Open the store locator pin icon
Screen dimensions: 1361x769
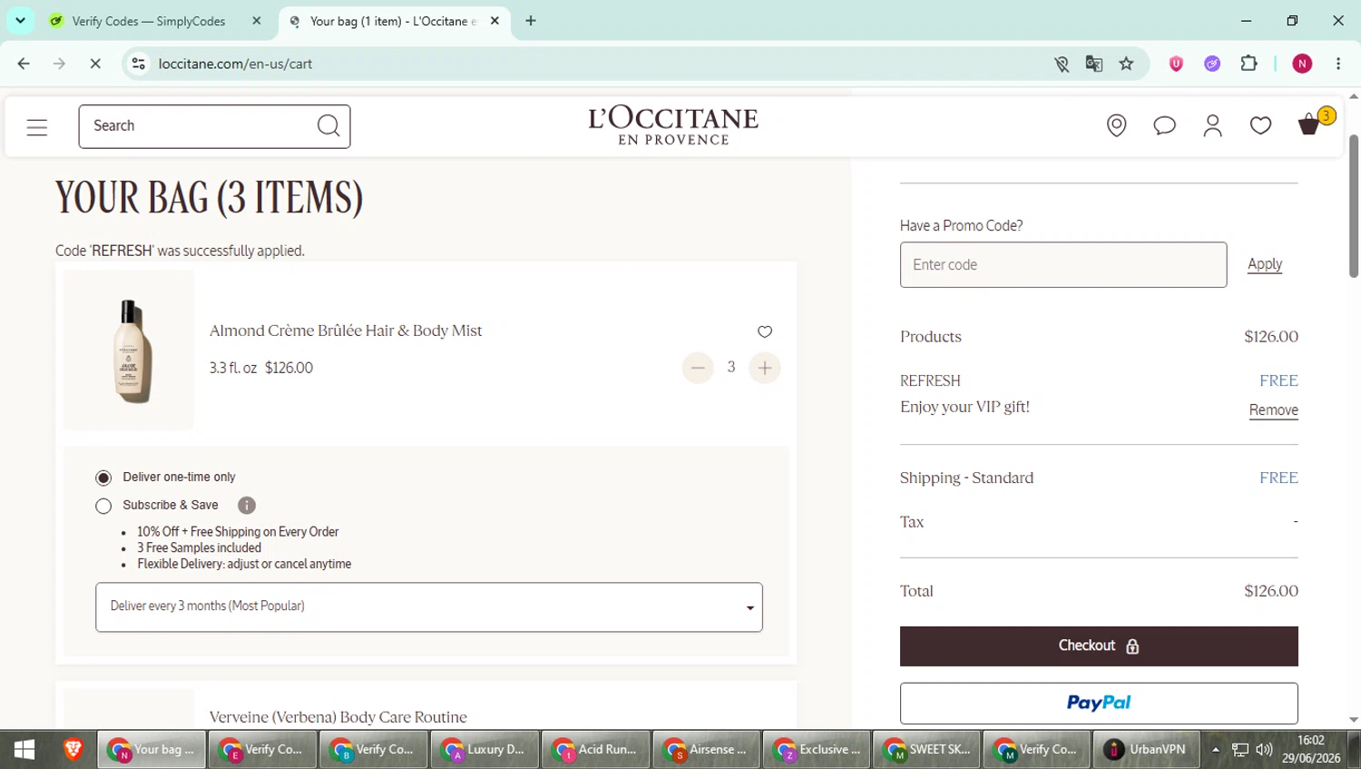pyautogui.click(x=1117, y=125)
